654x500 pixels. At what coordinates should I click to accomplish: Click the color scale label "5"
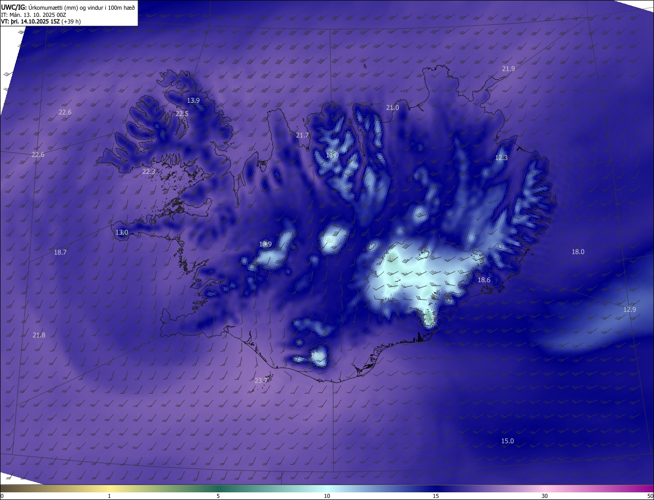tap(218, 496)
